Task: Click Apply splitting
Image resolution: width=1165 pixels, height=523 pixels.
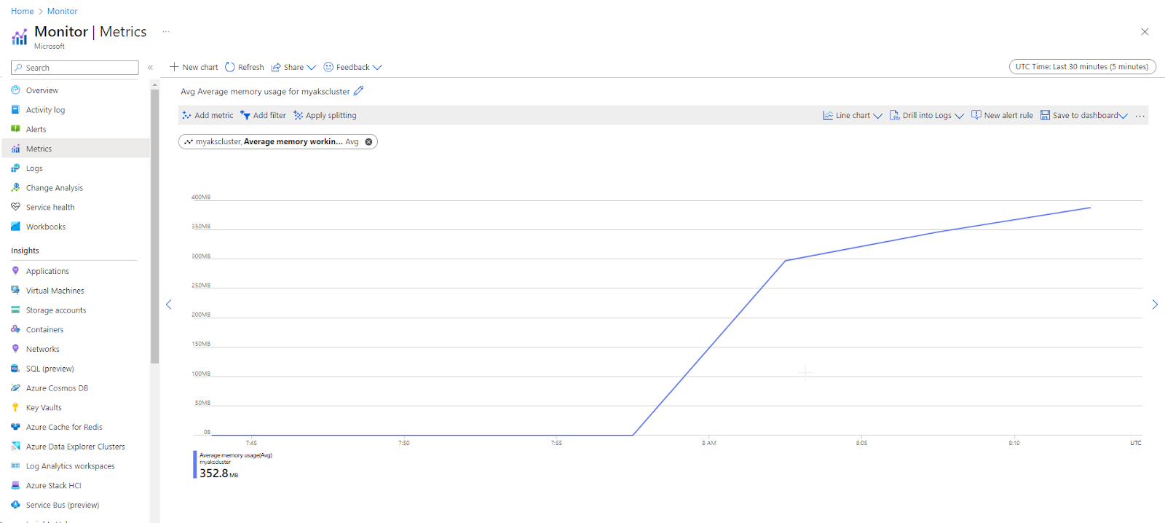Action: [325, 115]
